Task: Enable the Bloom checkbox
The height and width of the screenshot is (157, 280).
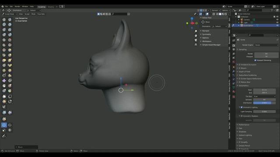Action: [x=240, y=68]
